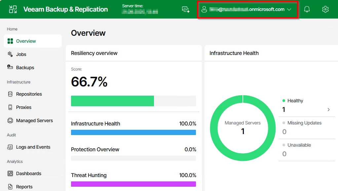Click the green resiliency score bar
The width and height of the screenshot is (338, 191).
(x=112, y=101)
